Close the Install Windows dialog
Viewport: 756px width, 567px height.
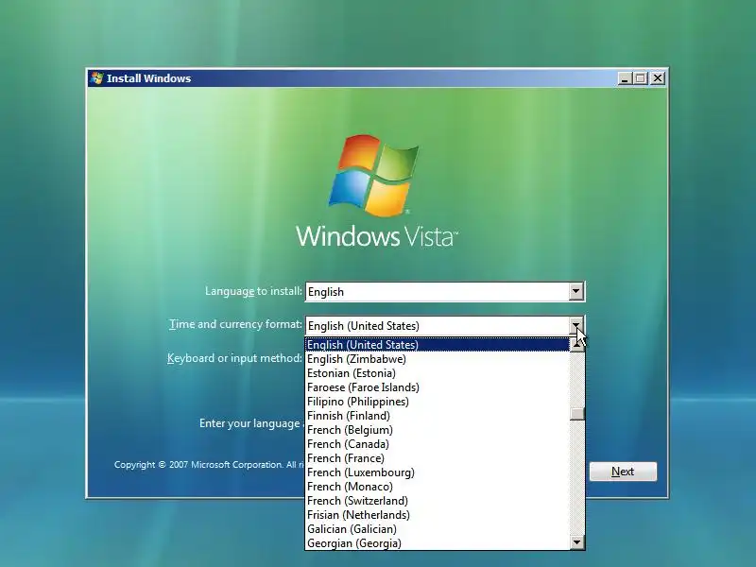pyautogui.click(x=658, y=78)
